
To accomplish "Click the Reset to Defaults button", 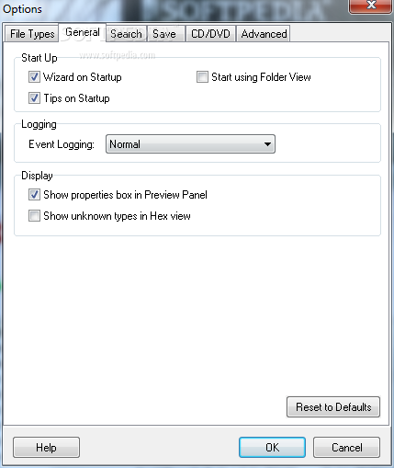I will pyautogui.click(x=333, y=407).
